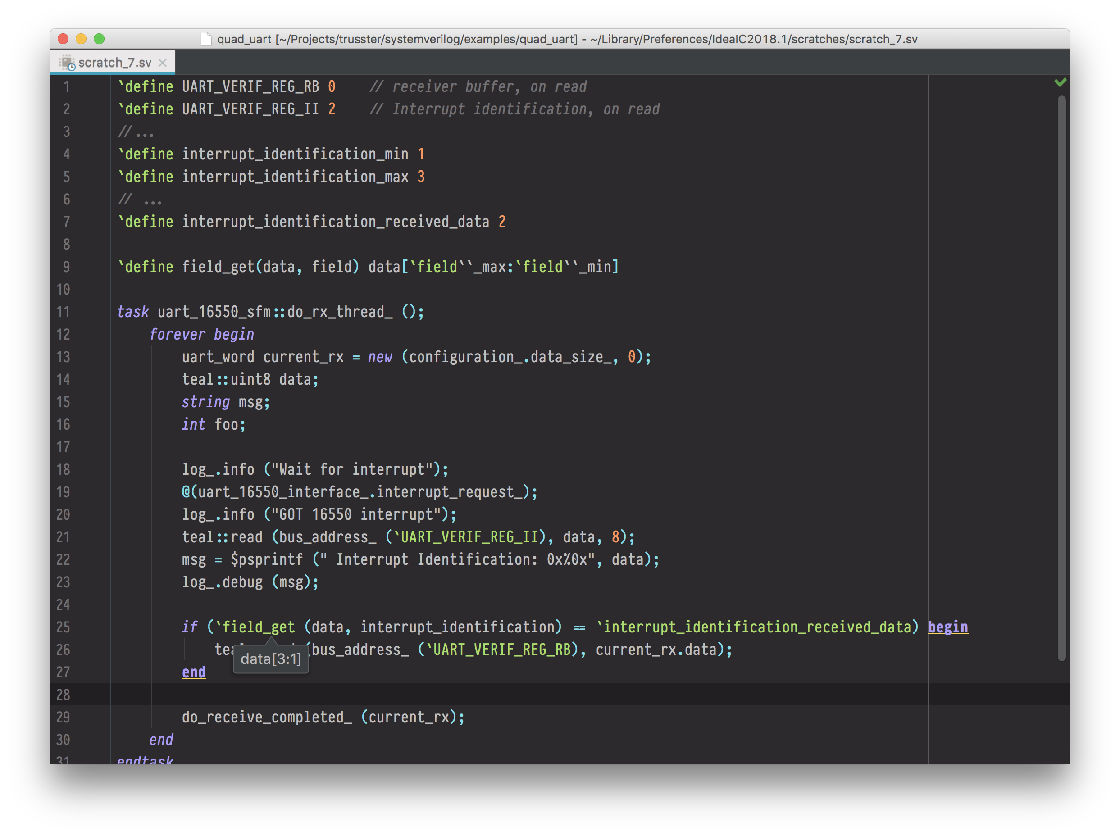Viewport: 1120px width, 836px height.
Task: Click do_receive_completed_ call on line 29
Action: pyautogui.click(x=267, y=717)
